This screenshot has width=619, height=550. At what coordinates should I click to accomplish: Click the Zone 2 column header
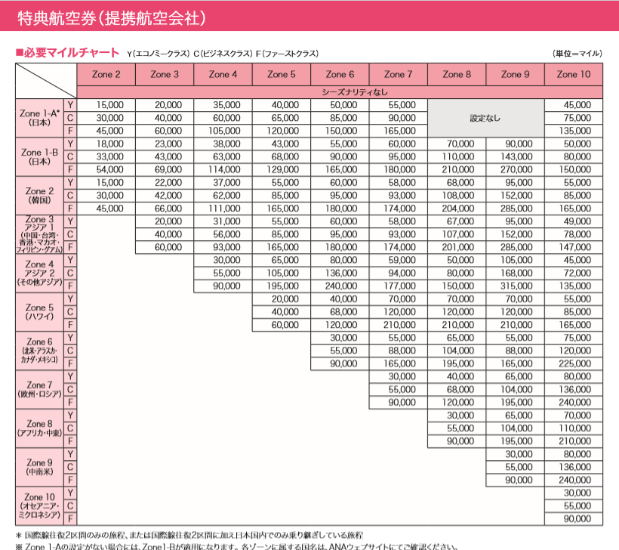(105, 74)
